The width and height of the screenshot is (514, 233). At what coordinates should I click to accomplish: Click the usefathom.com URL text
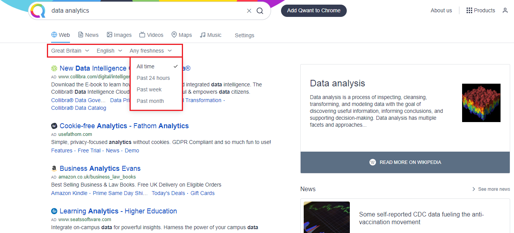(x=75, y=134)
